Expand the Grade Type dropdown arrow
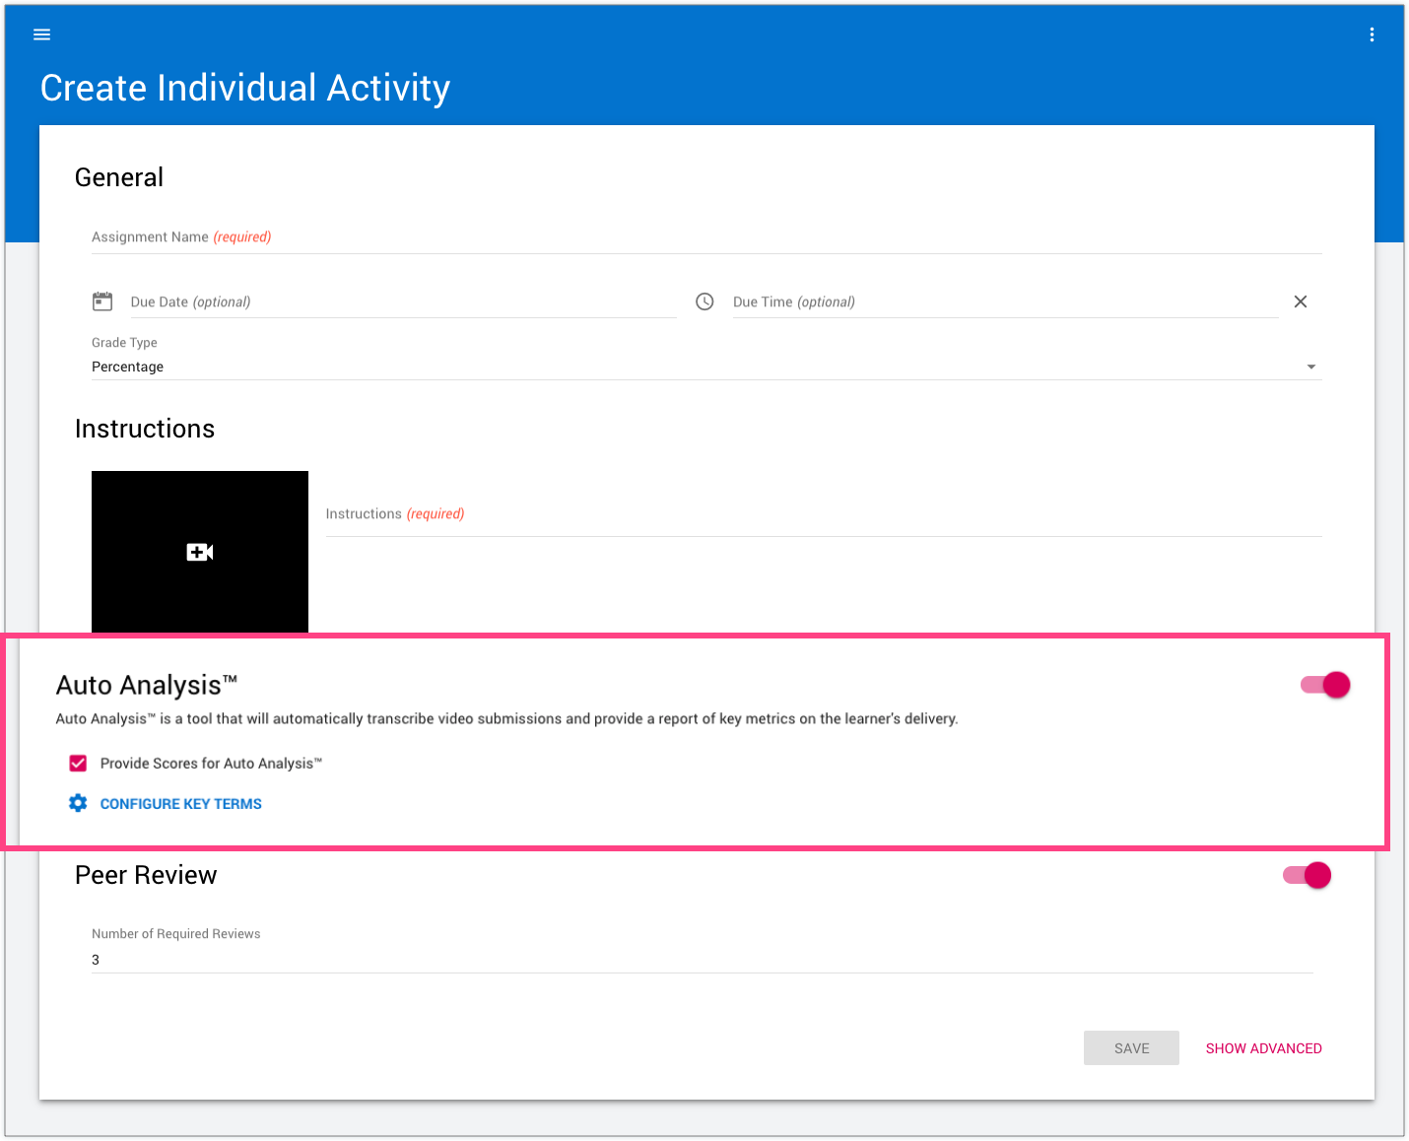The width and height of the screenshot is (1409, 1141). click(1310, 367)
